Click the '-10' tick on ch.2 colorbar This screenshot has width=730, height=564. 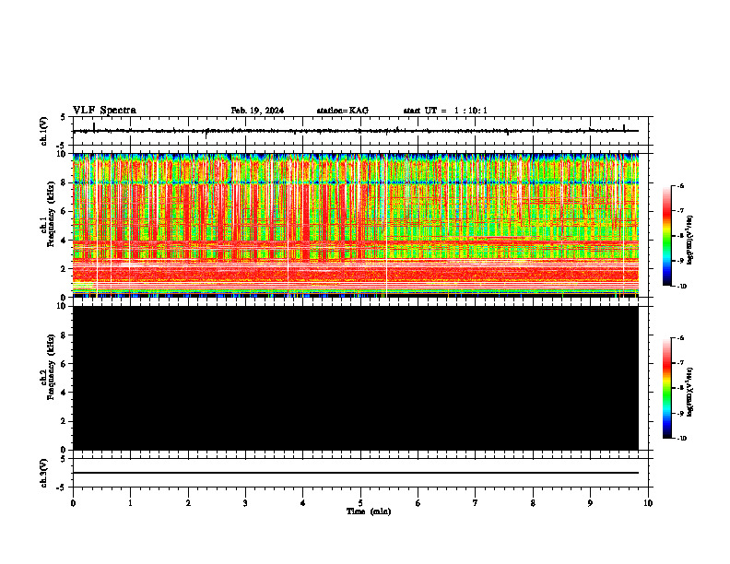coord(681,439)
